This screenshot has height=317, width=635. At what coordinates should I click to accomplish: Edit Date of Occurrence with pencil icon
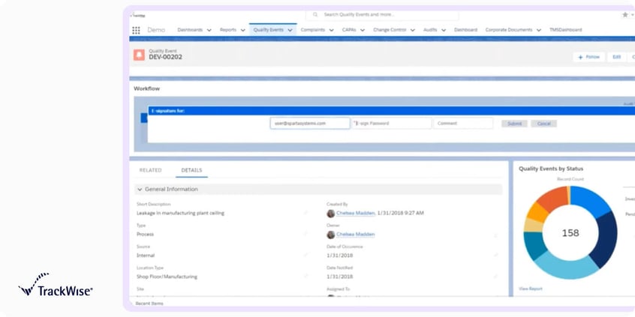[x=495, y=255]
